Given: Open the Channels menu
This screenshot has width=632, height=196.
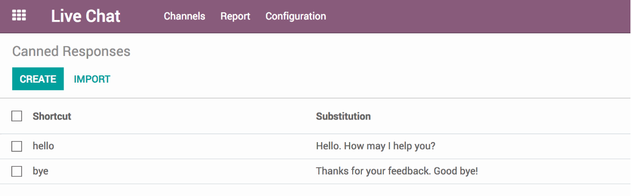Looking at the screenshot, I should tap(185, 16).
